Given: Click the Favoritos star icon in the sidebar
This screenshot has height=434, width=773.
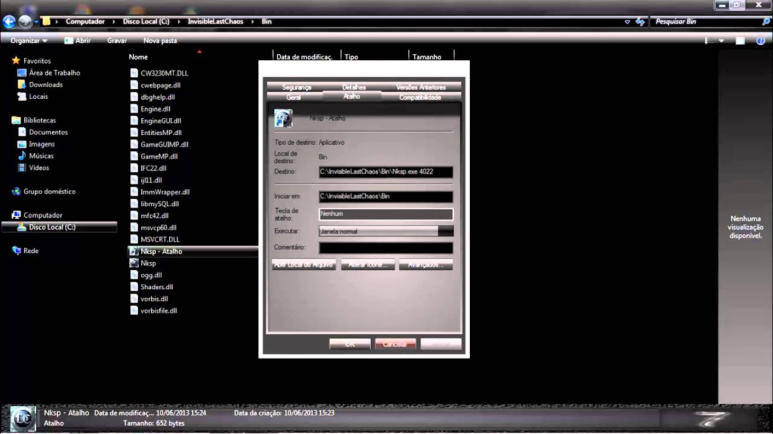Looking at the screenshot, I should (16, 60).
